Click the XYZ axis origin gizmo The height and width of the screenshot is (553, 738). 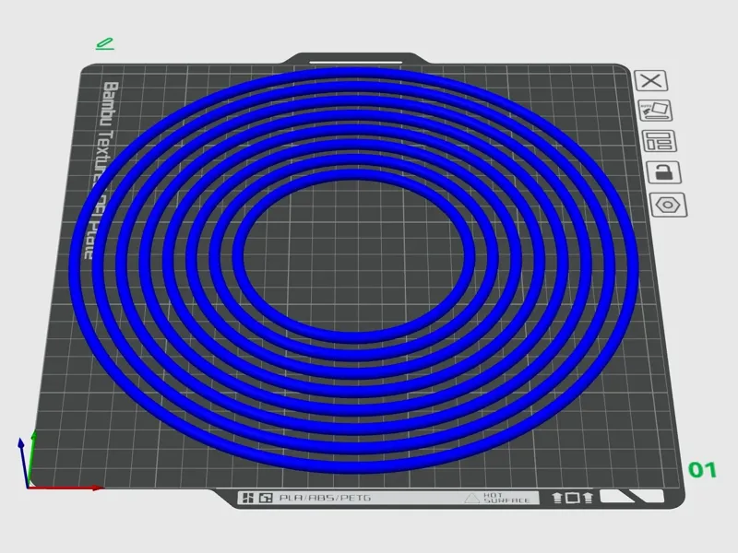28,488
